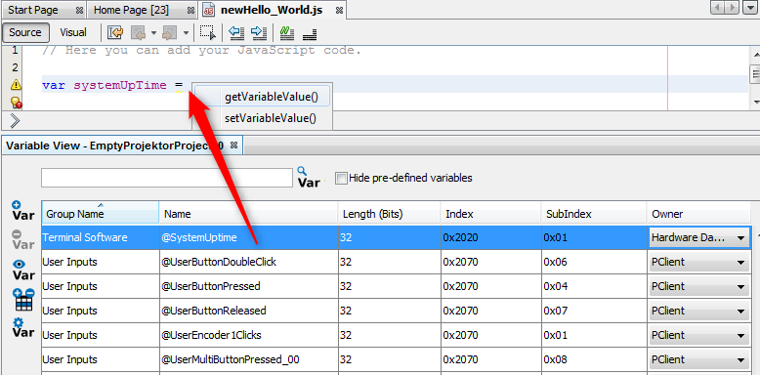
Task: Click the green Comment lines toolbar icon
Action: (x=287, y=33)
